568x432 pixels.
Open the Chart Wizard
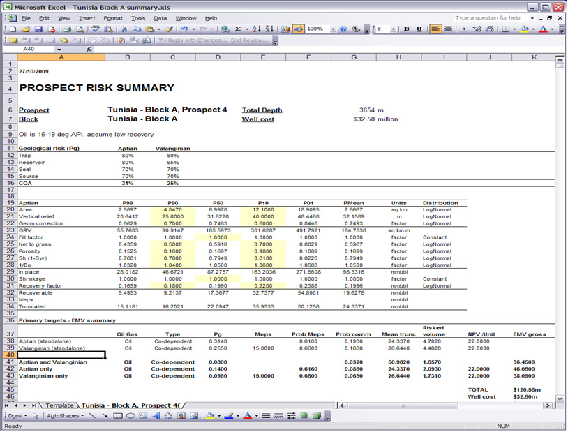[x=285, y=29]
